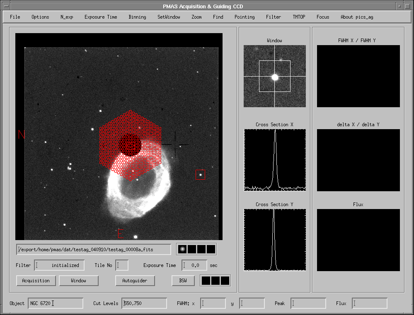Click the BSW button
The width and height of the screenshot is (414, 315).
[x=183, y=281]
